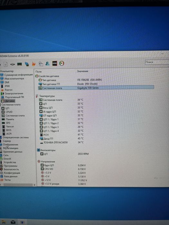Screen dimensions: 169x225
Task: Click the Поиск search field
Action: 157,62
